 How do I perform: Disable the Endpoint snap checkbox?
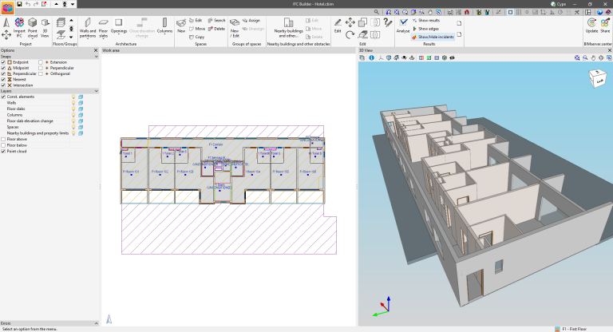(3, 61)
